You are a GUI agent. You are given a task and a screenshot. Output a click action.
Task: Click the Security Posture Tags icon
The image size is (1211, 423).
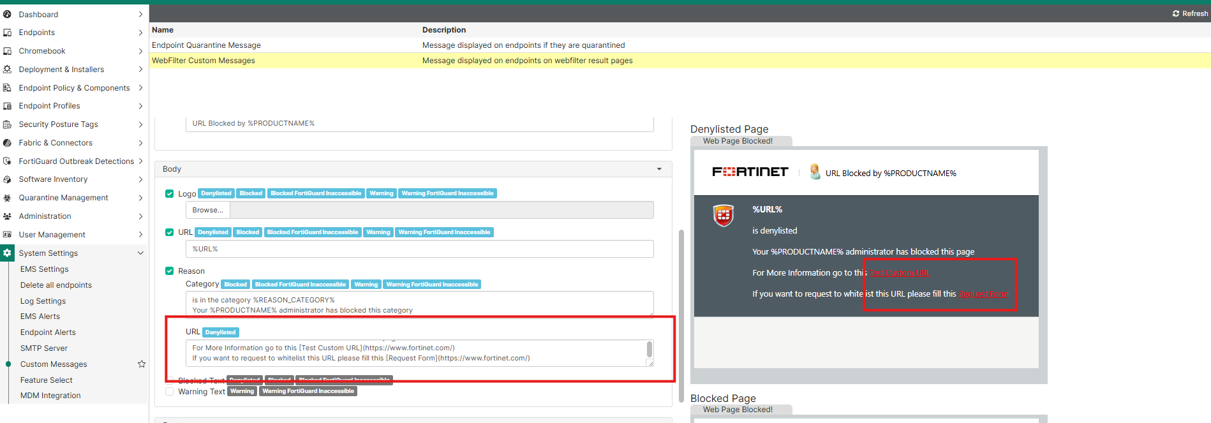7,124
